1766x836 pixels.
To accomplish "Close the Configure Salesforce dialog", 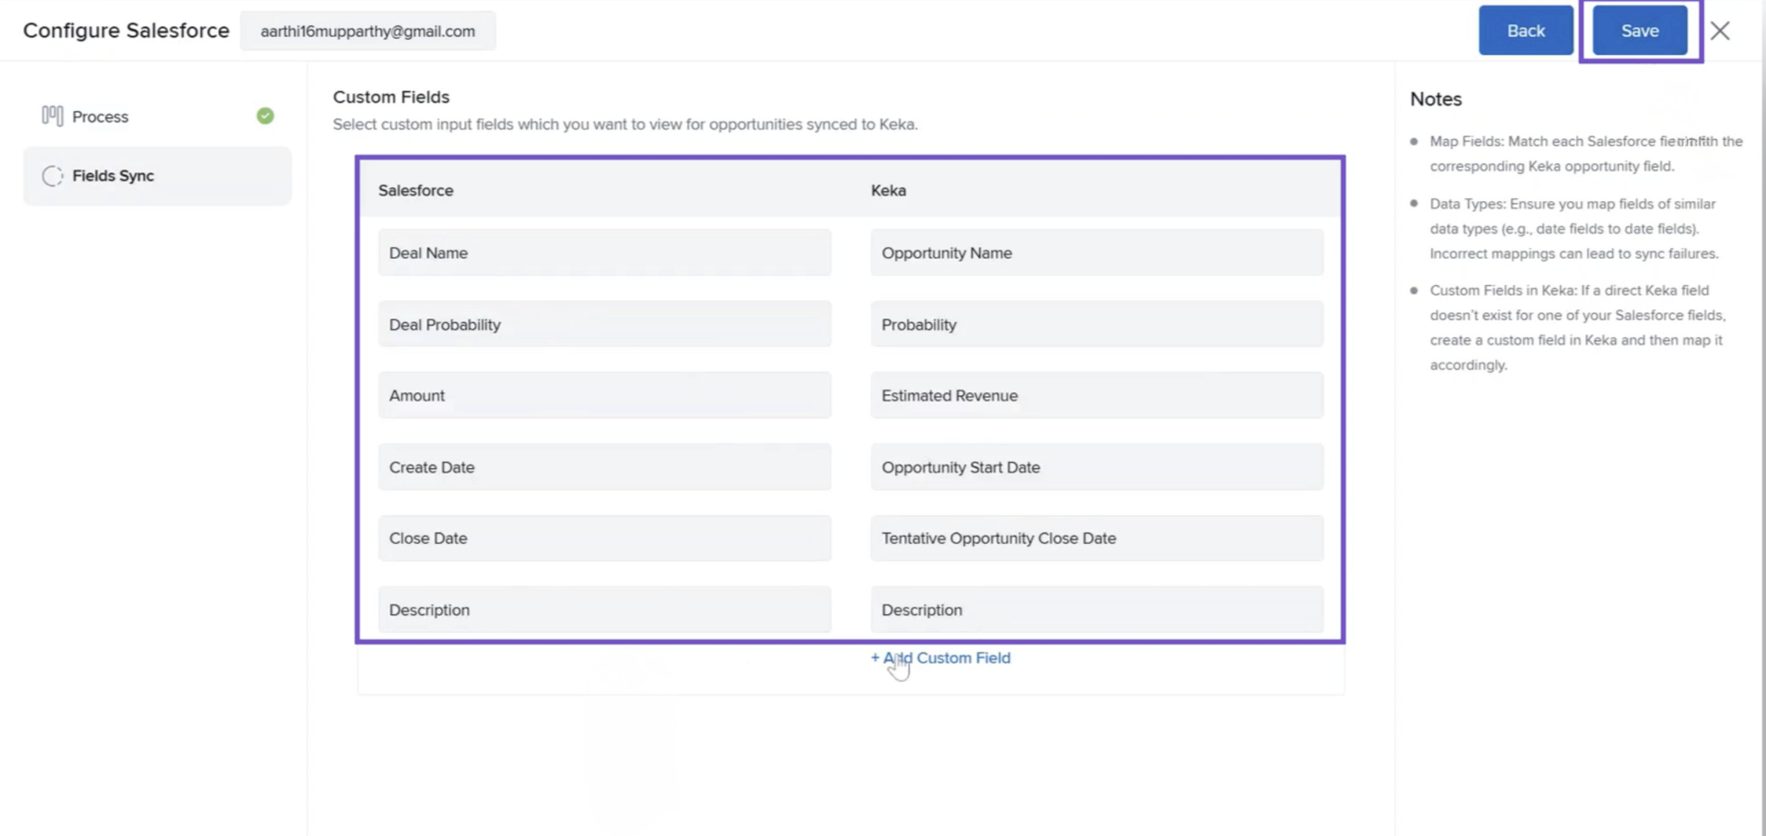I will click(1719, 31).
